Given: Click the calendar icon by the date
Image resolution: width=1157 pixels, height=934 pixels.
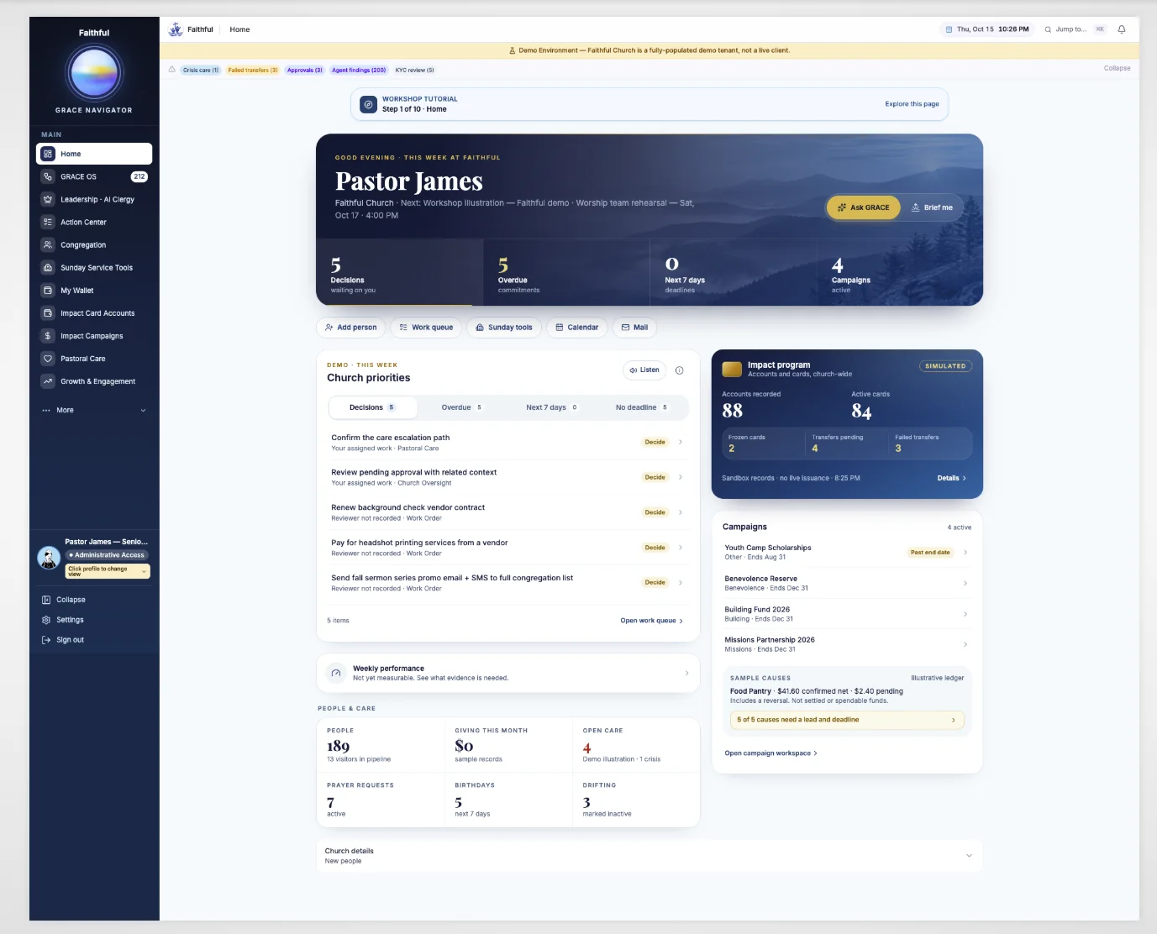Looking at the screenshot, I should 949,29.
